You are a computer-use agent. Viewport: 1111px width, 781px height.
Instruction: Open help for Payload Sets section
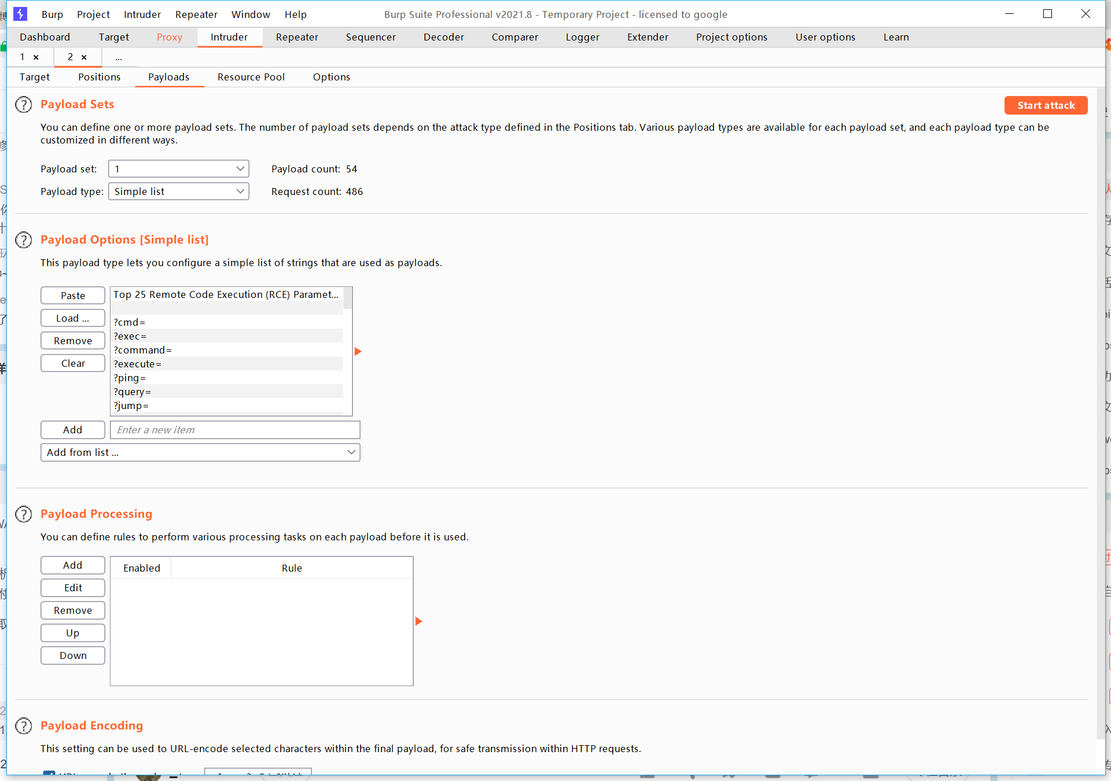click(x=24, y=105)
